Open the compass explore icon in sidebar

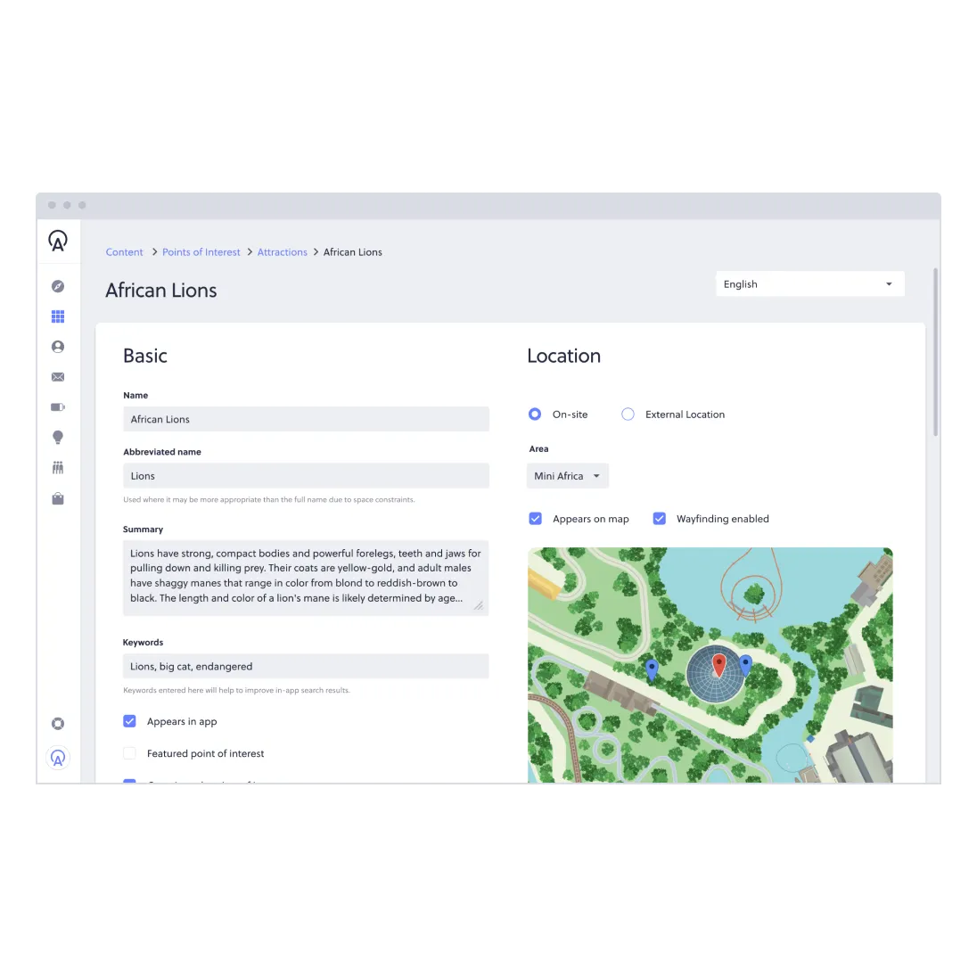tap(58, 286)
